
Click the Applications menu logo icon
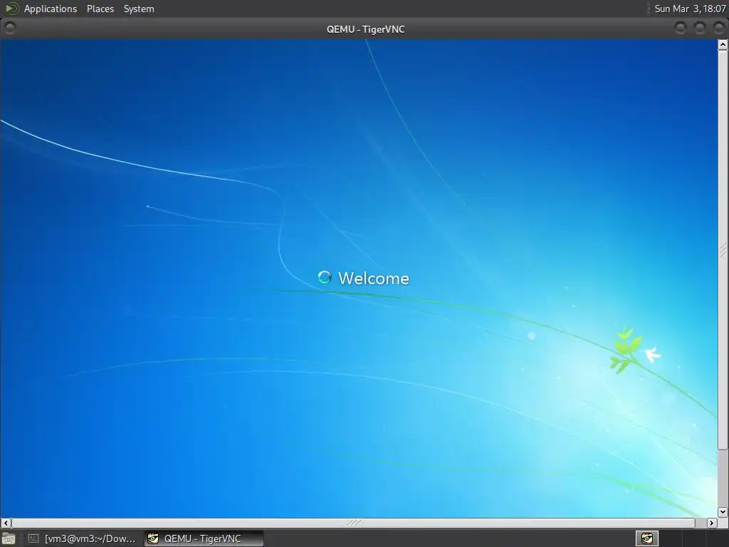pyautogui.click(x=11, y=9)
